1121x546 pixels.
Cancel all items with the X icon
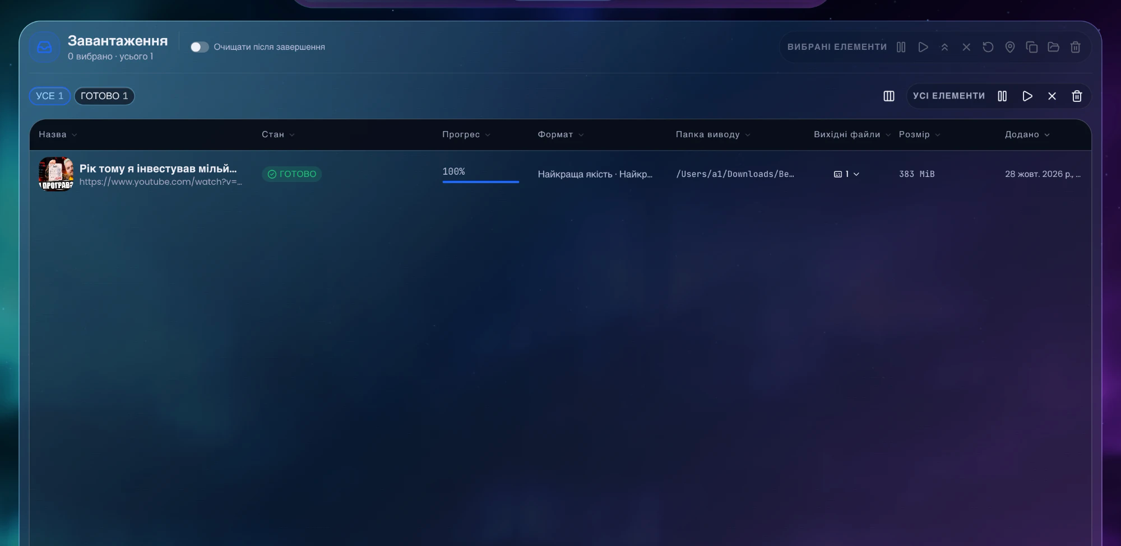[x=1052, y=96]
